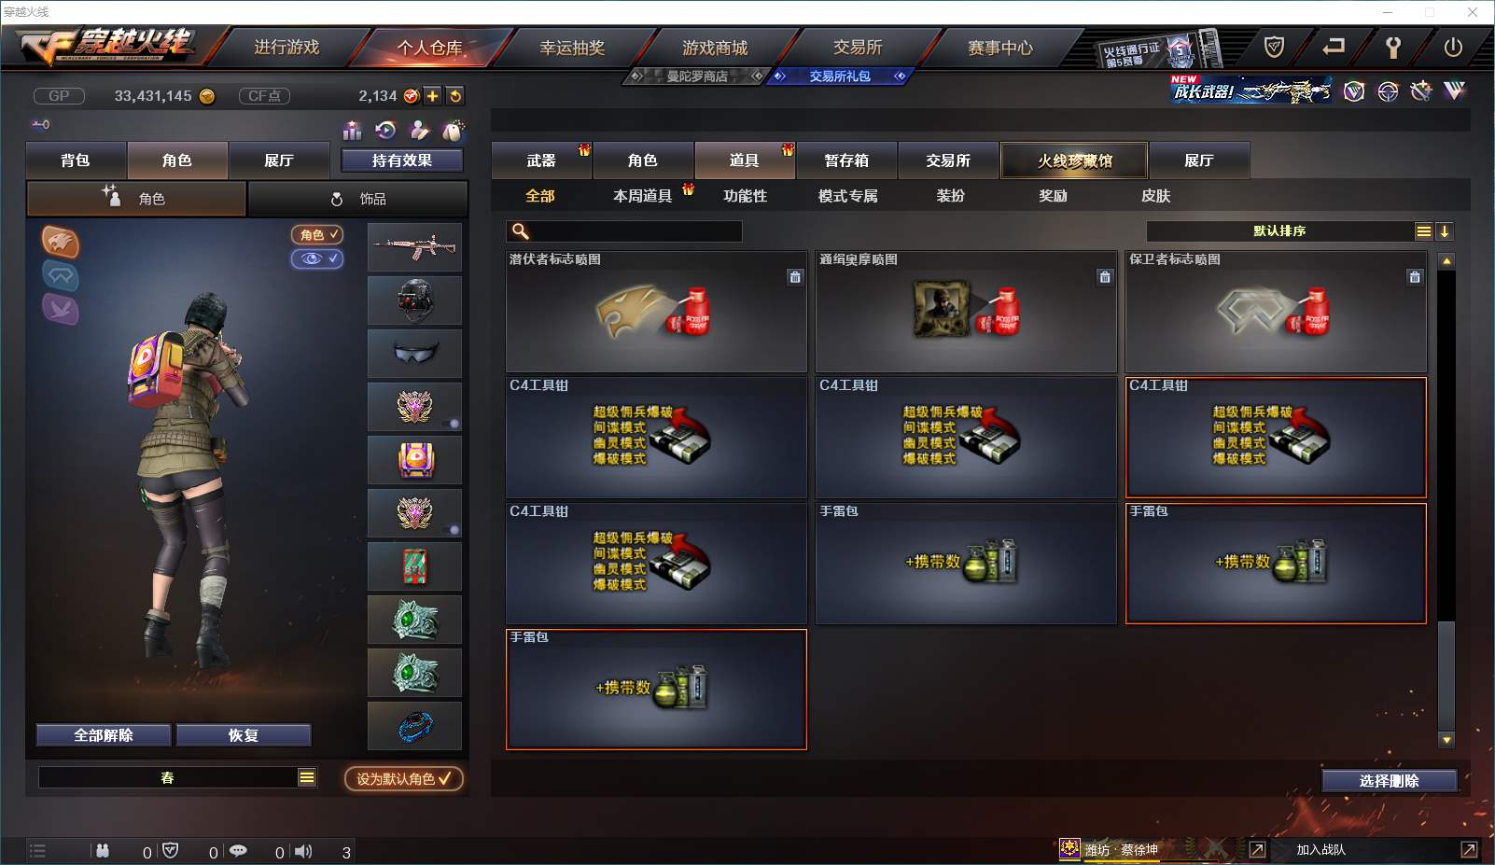
Task: Expand the 春 preset list dropdown
Action: tap(307, 777)
